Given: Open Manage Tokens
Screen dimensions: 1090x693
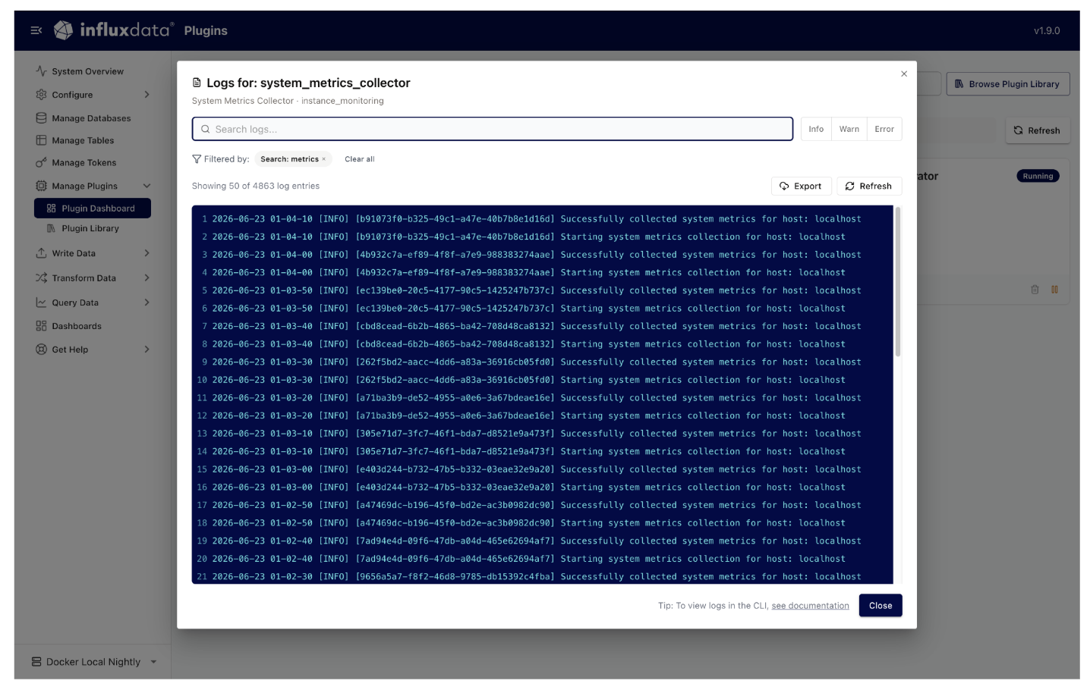Looking at the screenshot, I should tap(83, 162).
